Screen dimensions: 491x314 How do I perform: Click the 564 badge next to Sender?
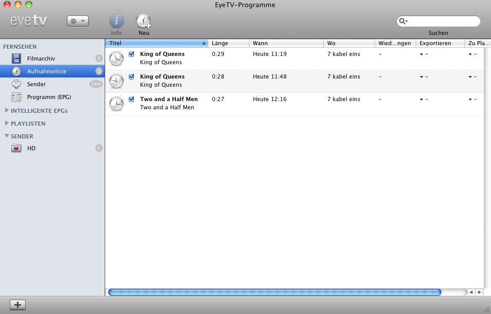96,84
